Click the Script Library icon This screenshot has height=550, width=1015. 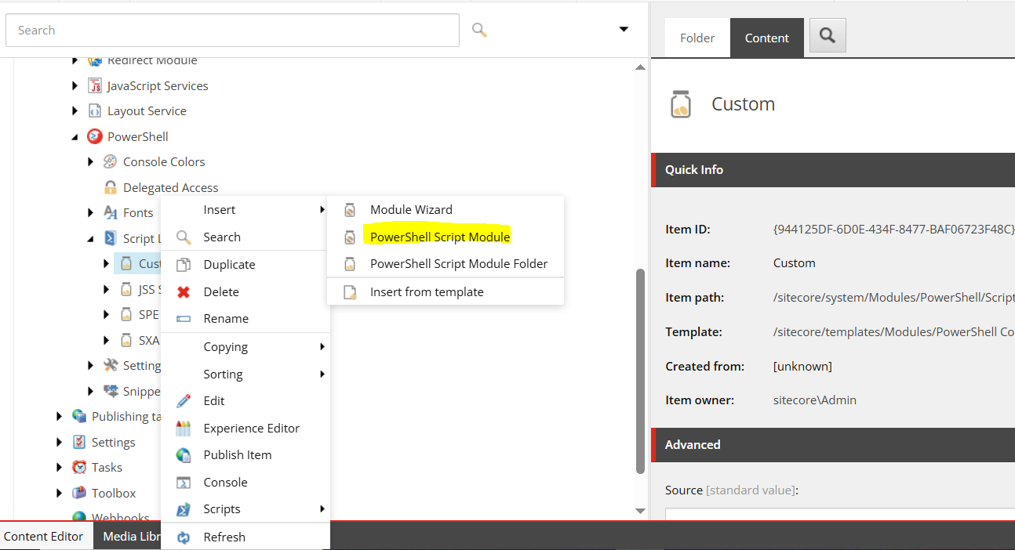point(111,238)
